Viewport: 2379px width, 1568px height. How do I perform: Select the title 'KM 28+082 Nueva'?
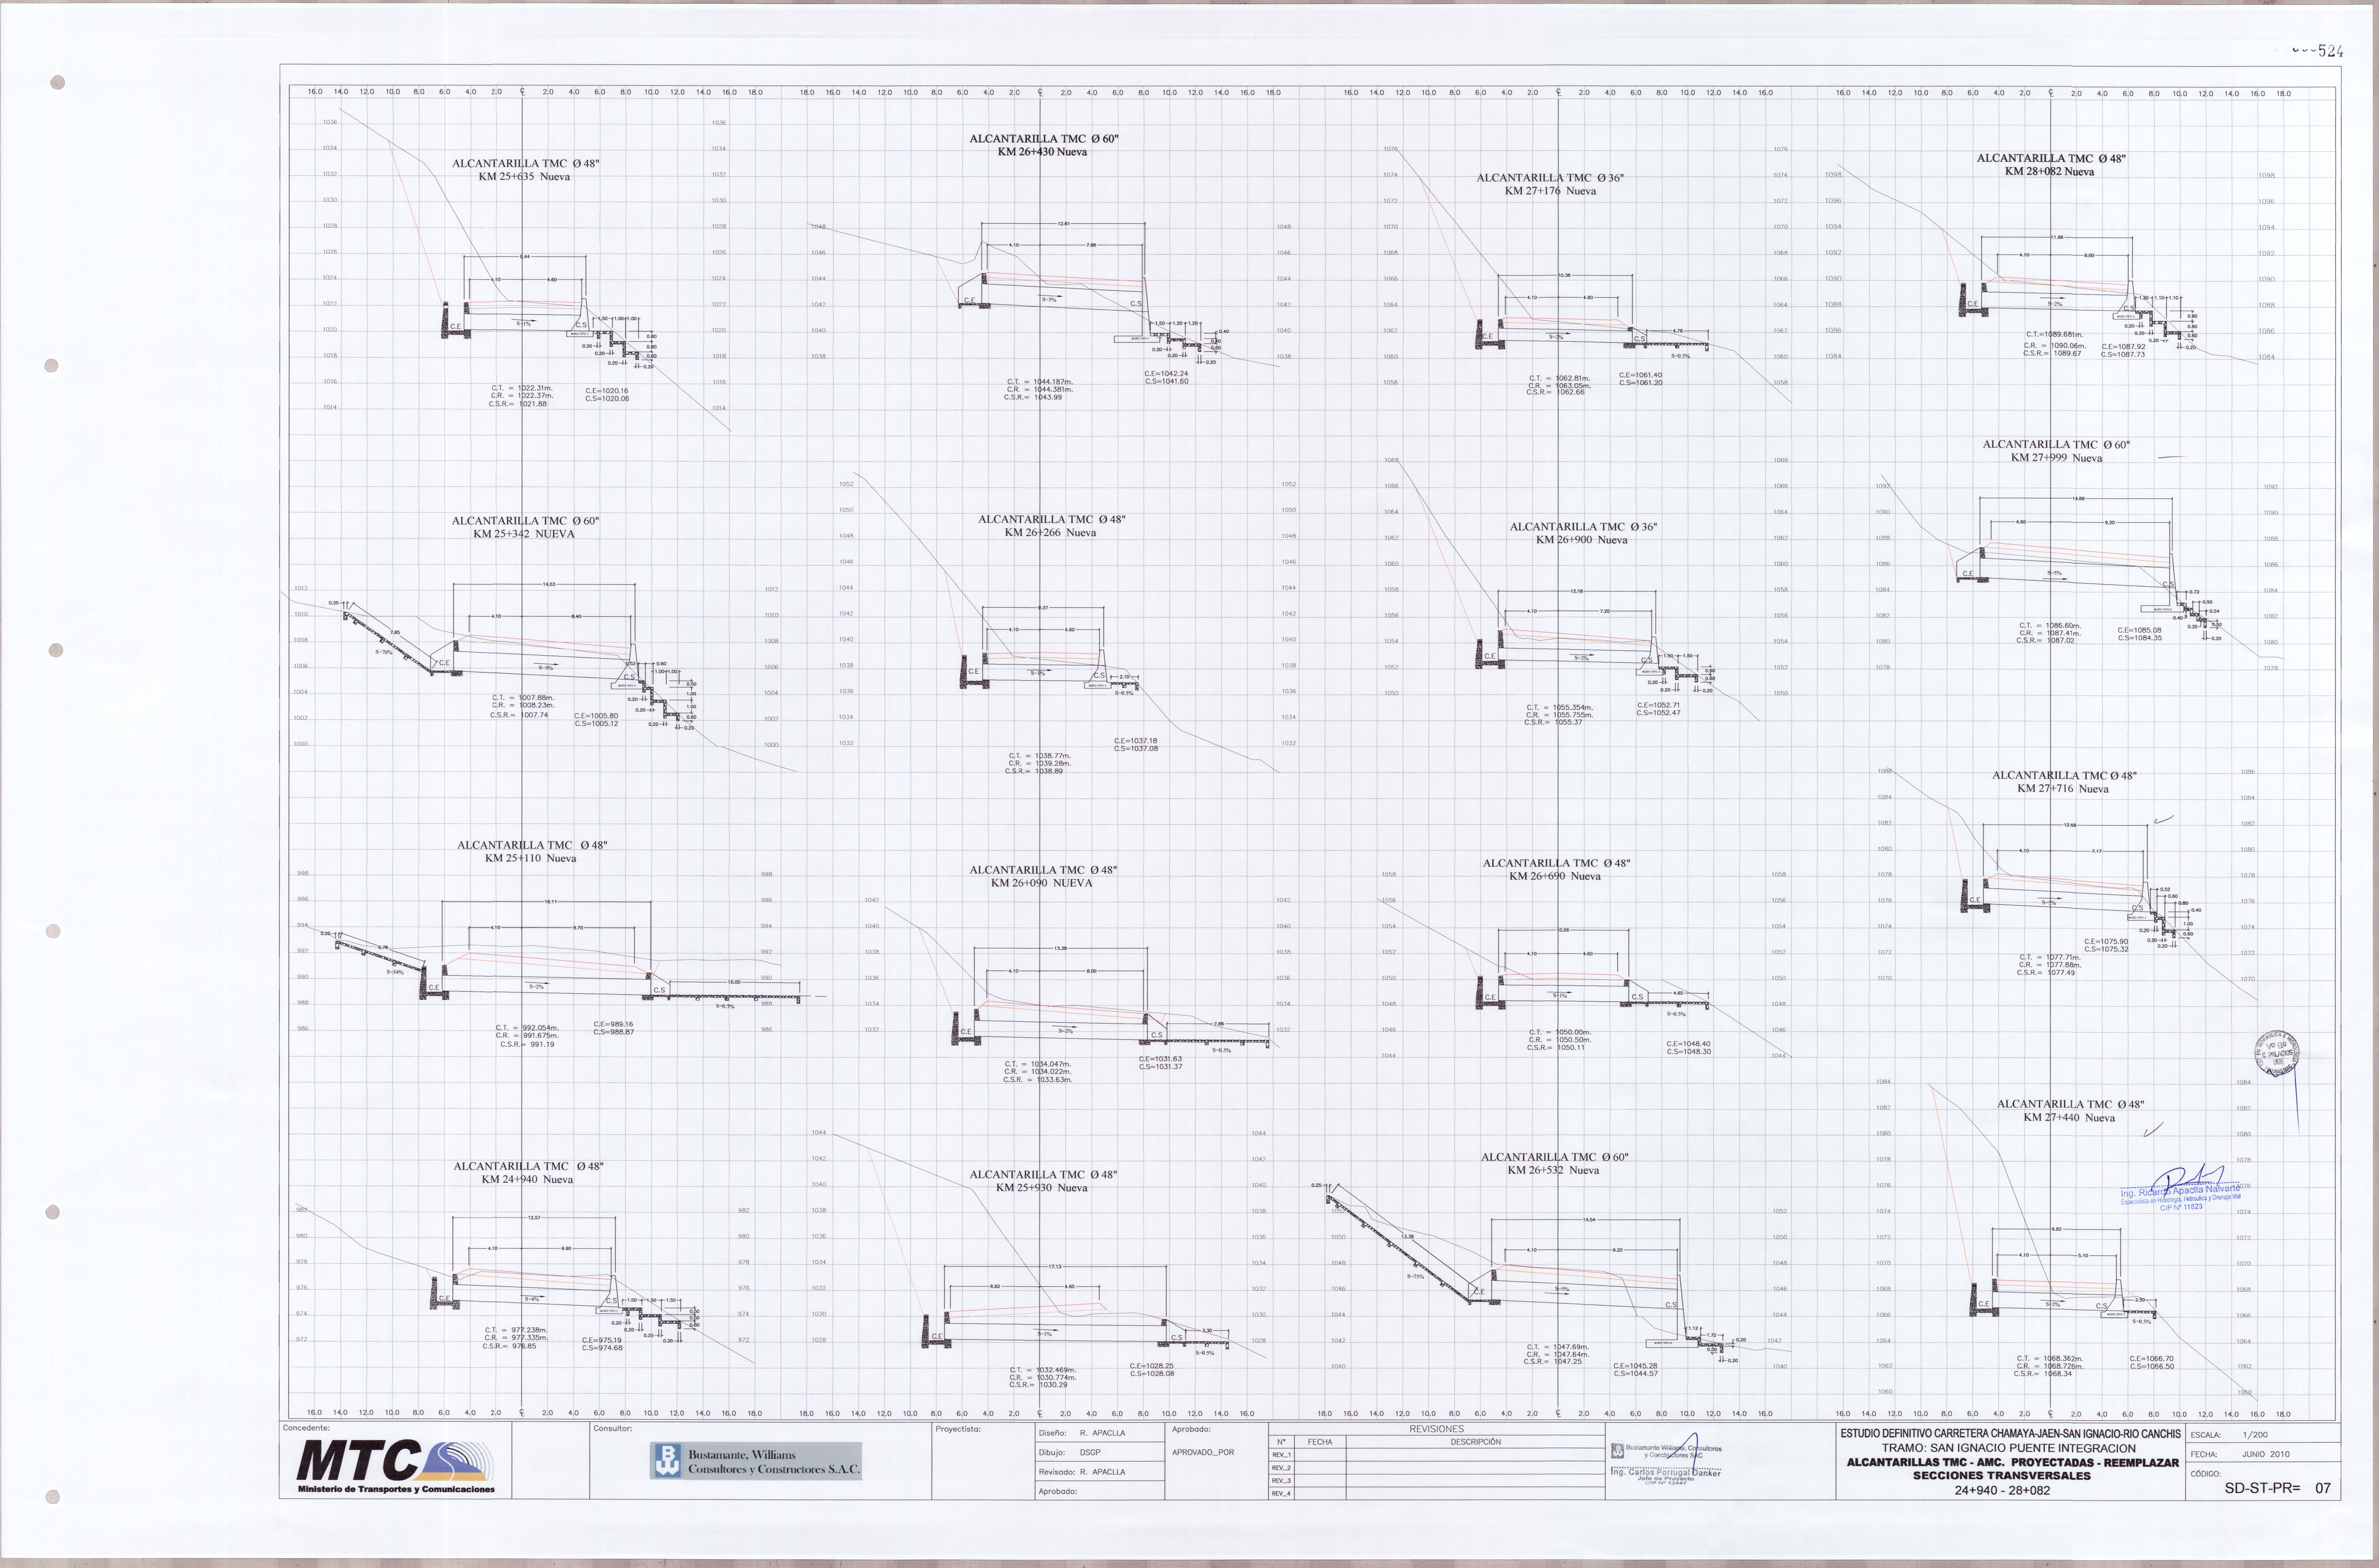point(2049,172)
